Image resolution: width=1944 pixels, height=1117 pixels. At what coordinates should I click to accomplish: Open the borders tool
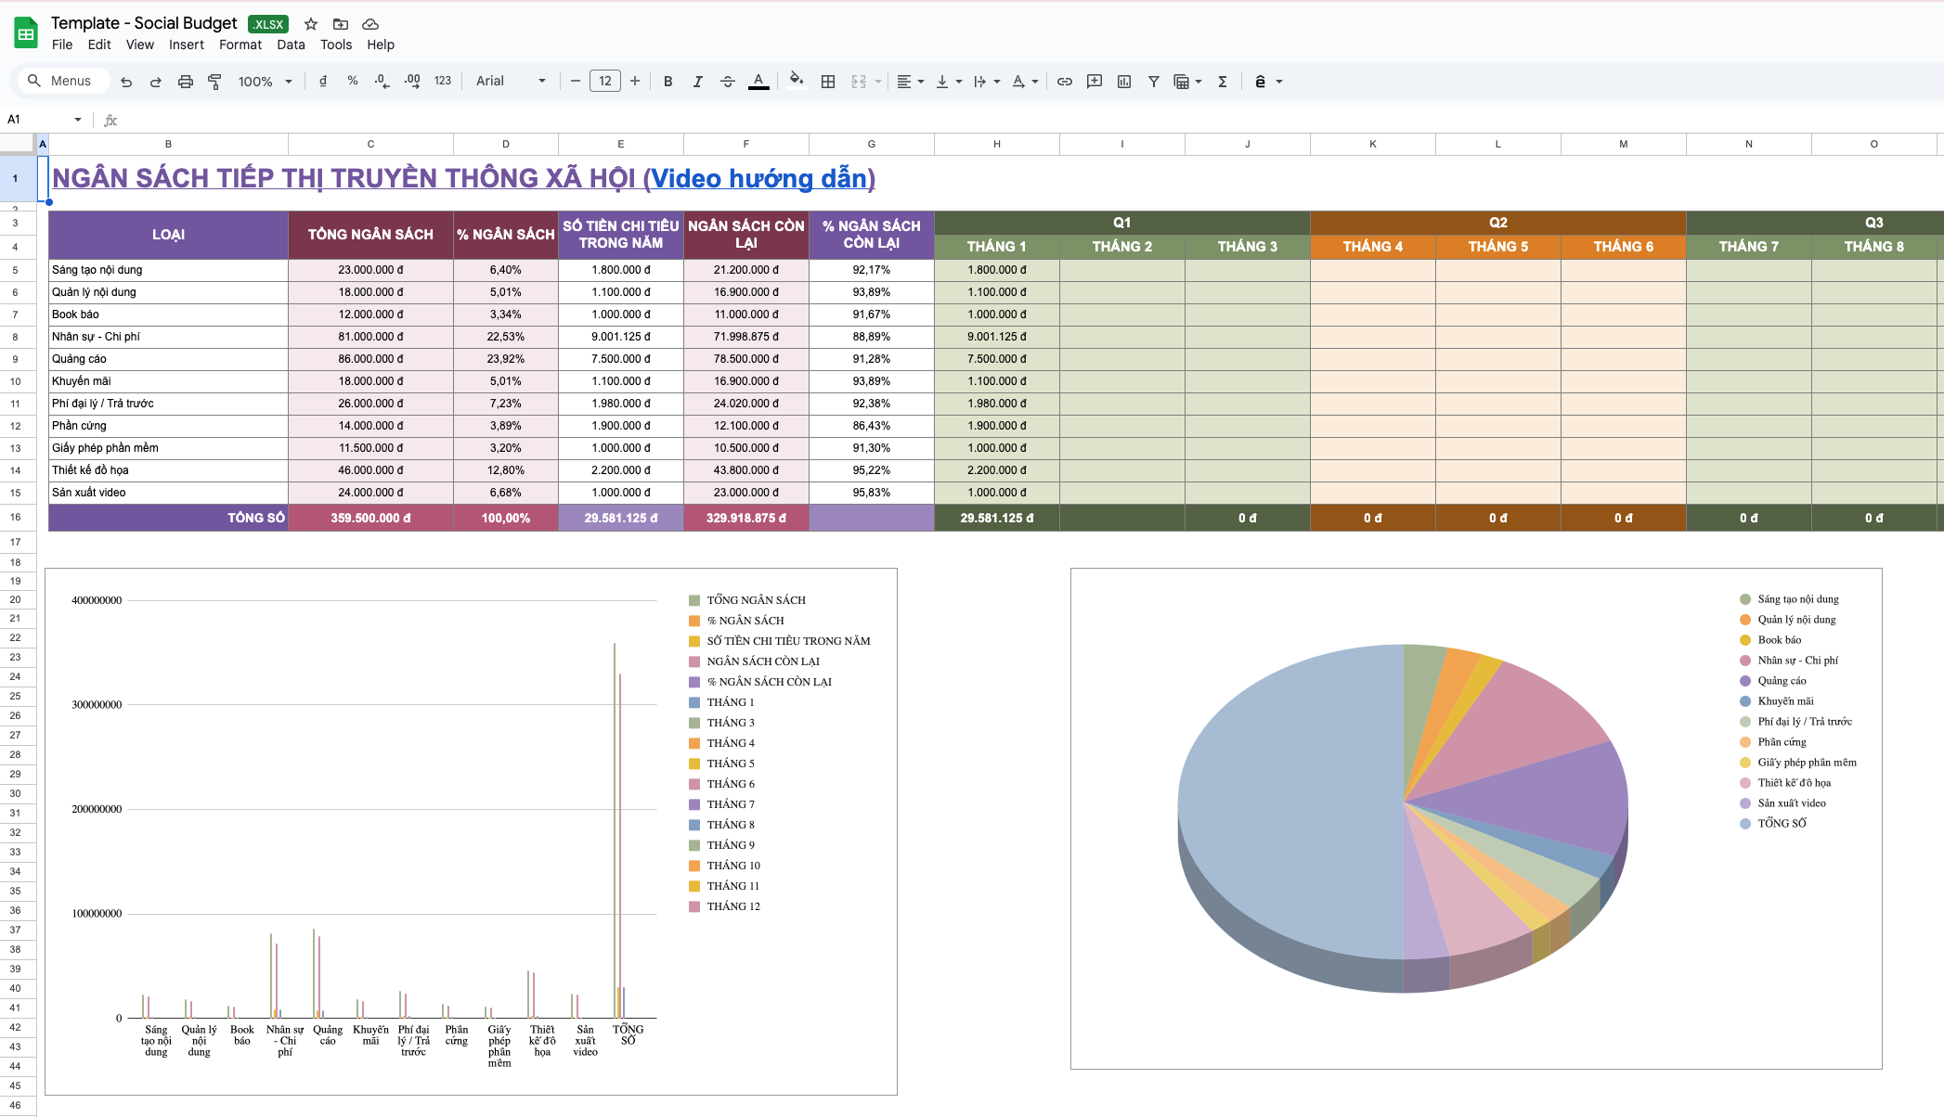coord(828,82)
